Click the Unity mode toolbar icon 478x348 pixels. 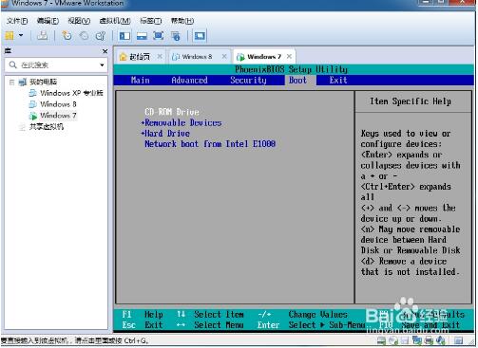coord(176,36)
